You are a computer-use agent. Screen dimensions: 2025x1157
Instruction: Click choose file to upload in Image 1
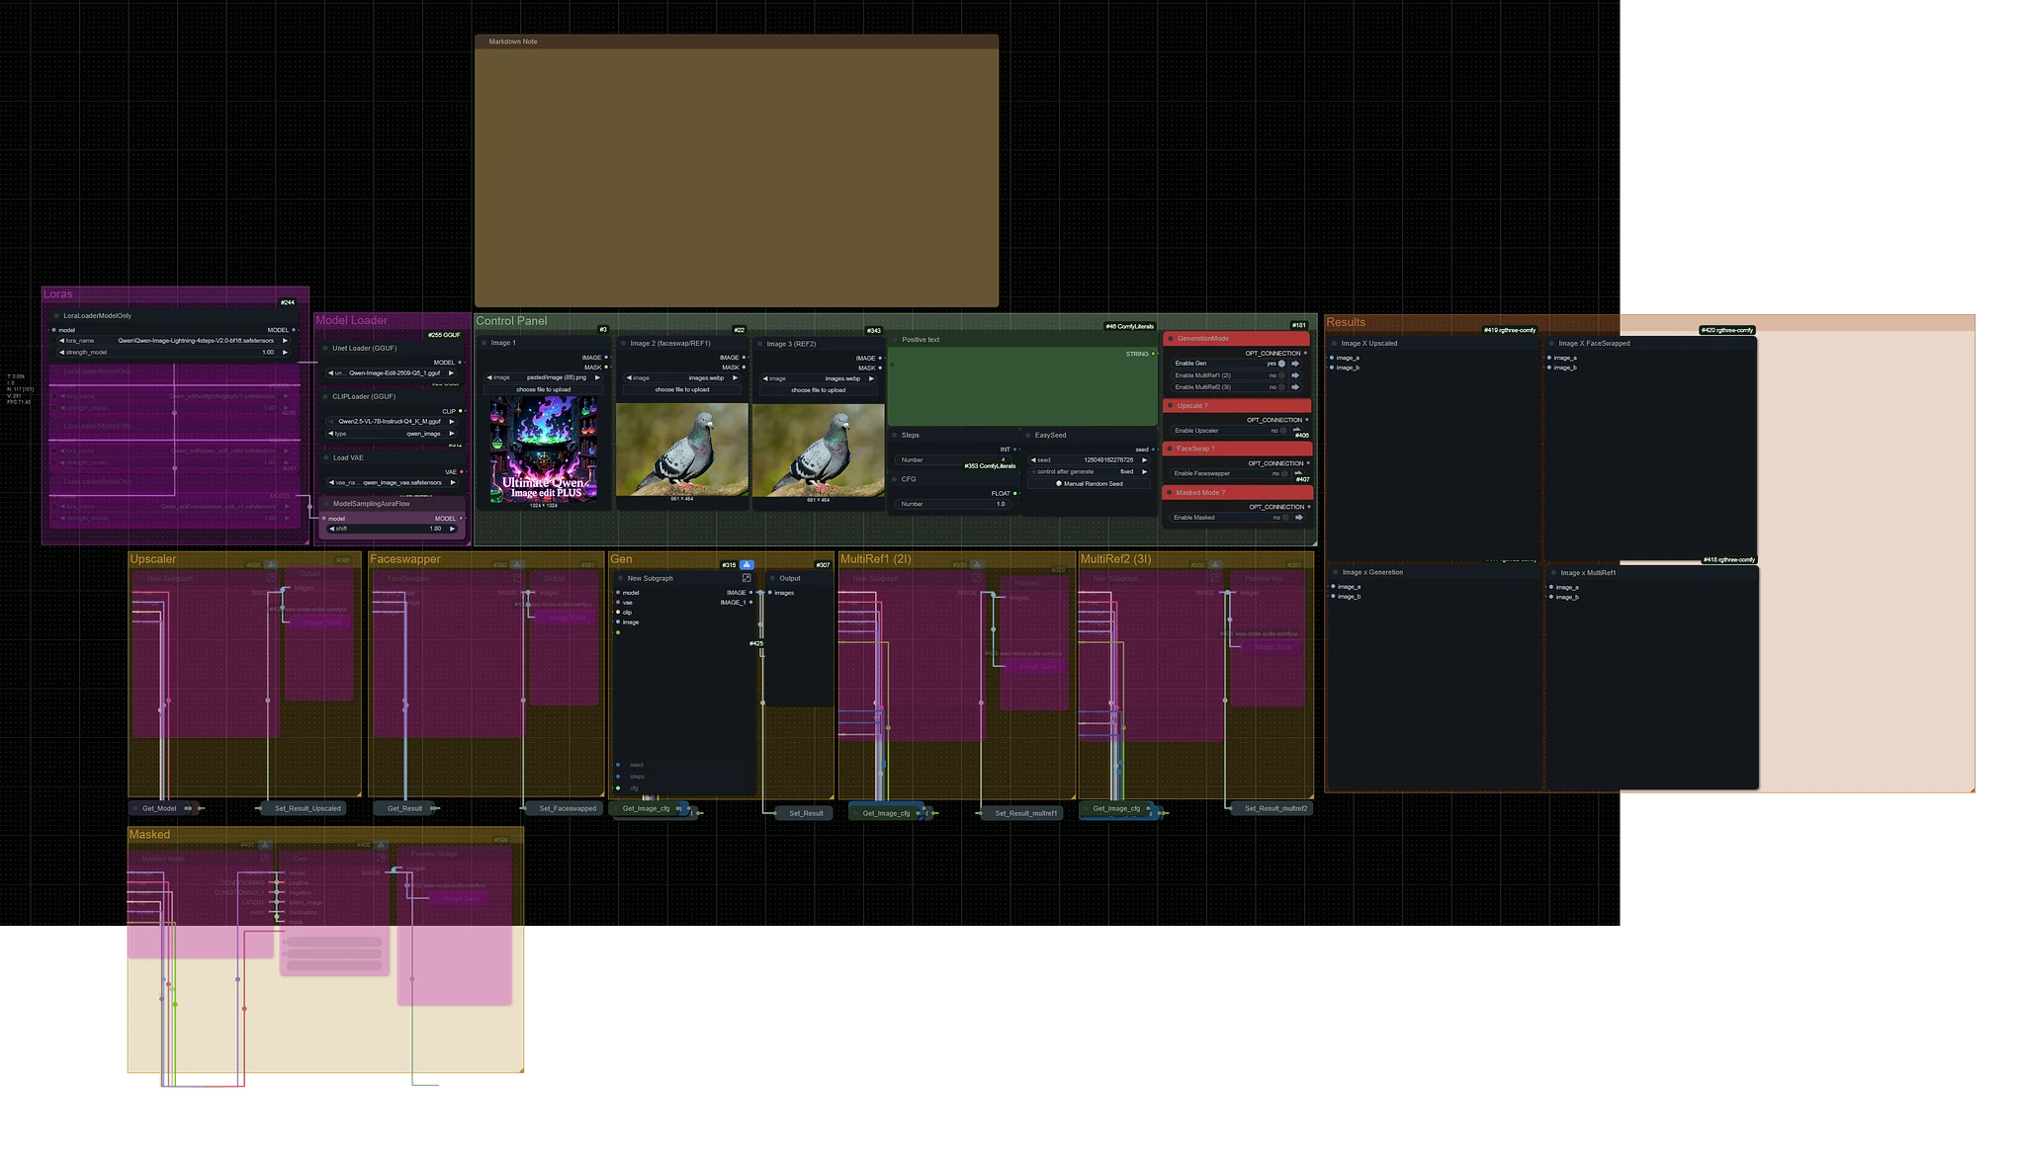[543, 389]
